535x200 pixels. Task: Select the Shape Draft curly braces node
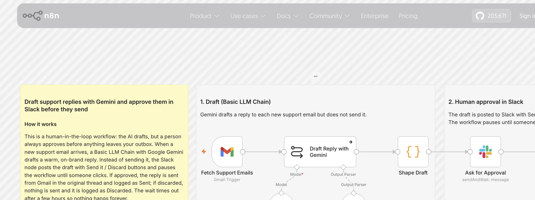(413, 152)
